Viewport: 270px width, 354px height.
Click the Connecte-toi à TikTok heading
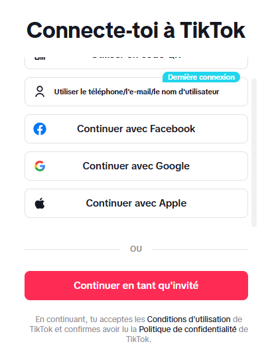(x=136, y=31)
